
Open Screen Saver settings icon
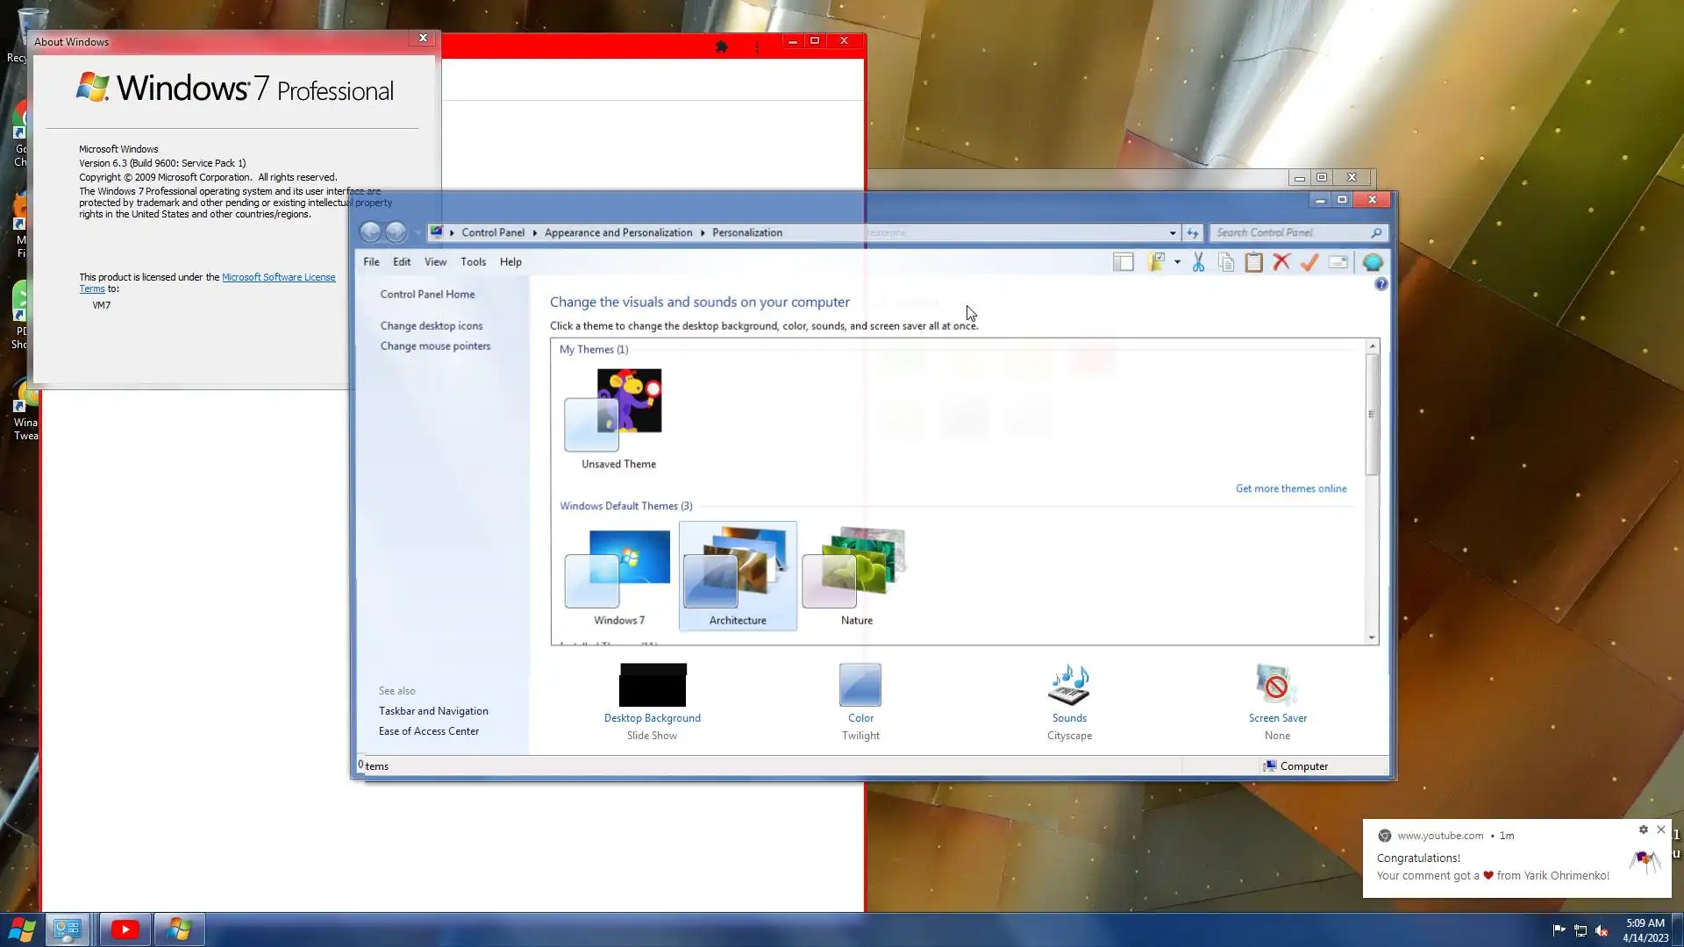tap(1277, 685)
